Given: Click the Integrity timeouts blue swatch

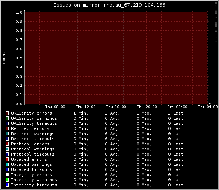Looking at the screenshot, I should pyautogui.click(x=7, y=185).
